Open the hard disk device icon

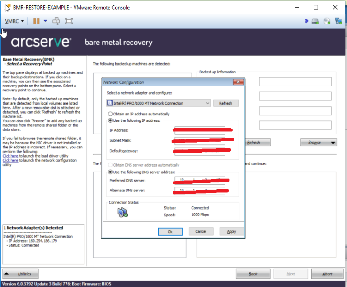(x=315, y=21)
